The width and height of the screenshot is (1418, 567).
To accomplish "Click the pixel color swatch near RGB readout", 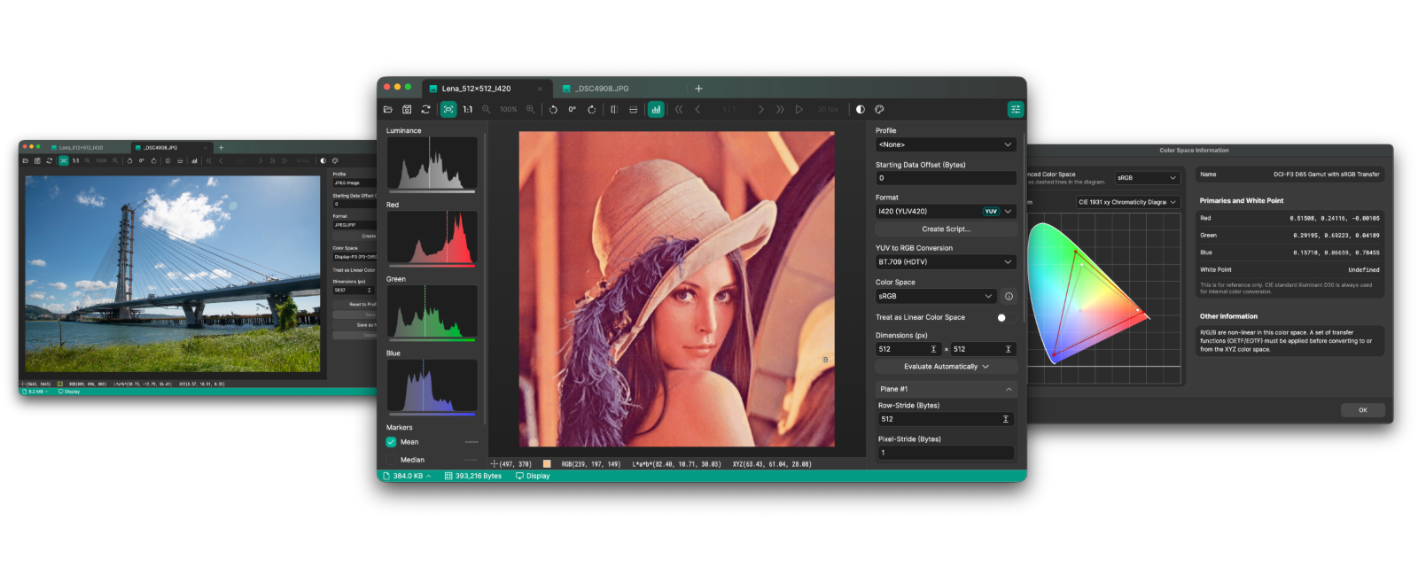I will [x=547, y=464].
